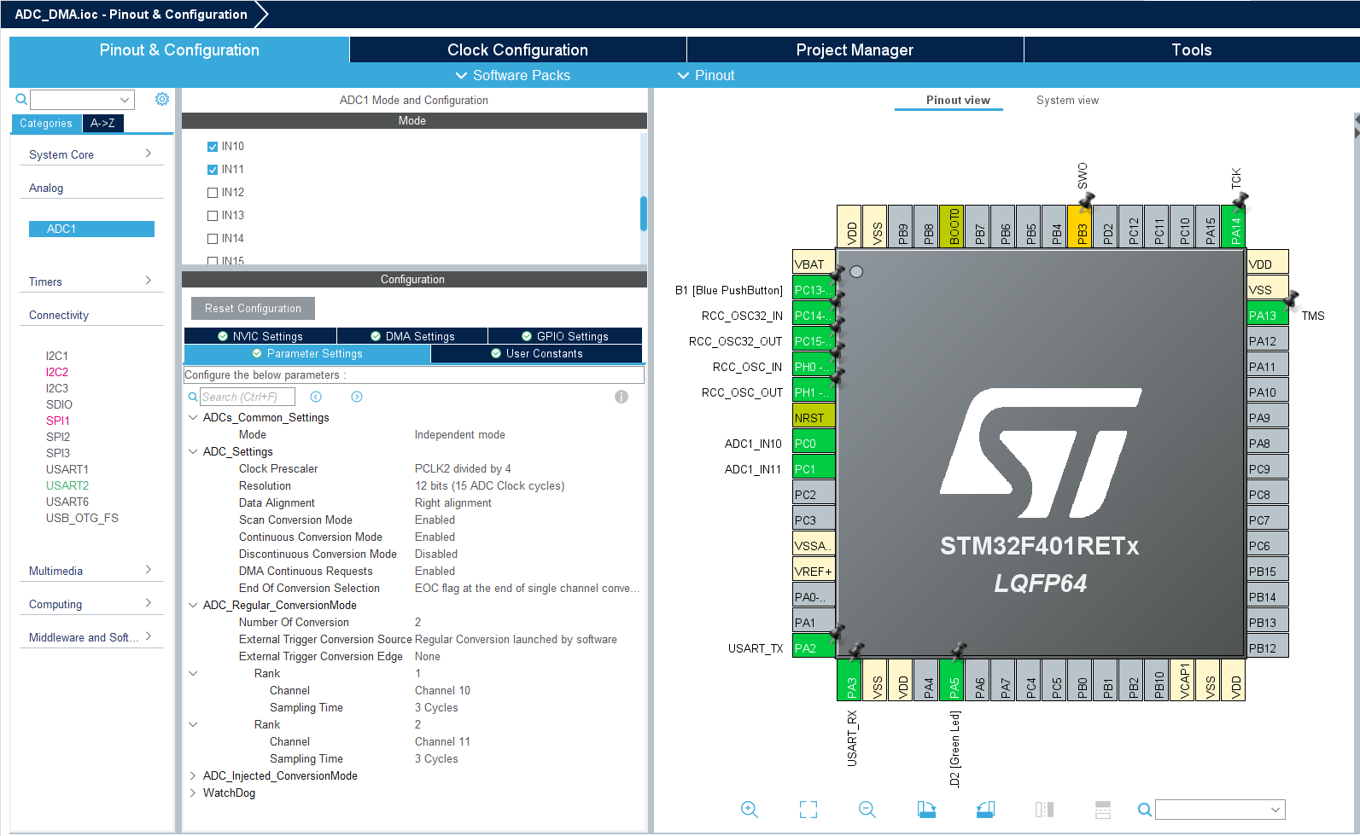Screen dimensions: 1360x836
Task: Expand ADC_Injected_ConversionMode group
Action: 193,775
